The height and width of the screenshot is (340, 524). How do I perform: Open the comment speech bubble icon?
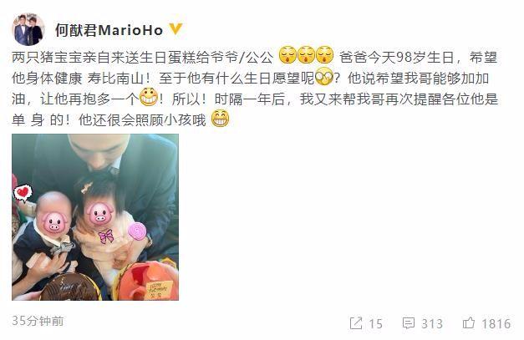[x=409, y=323]
